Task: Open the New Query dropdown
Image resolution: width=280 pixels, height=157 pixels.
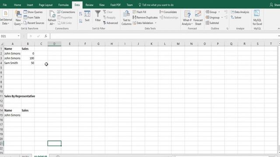Action: 18,18
